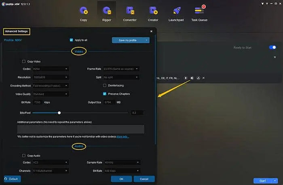Open the Launchpad module
Screen dimensions: 283x185
tap(176, 14)
